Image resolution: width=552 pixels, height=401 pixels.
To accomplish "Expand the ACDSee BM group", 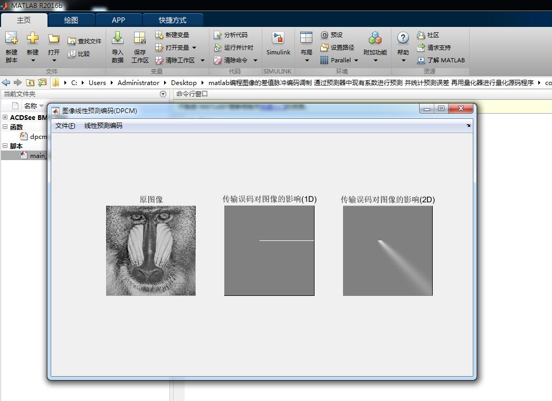I will point(5,117).
